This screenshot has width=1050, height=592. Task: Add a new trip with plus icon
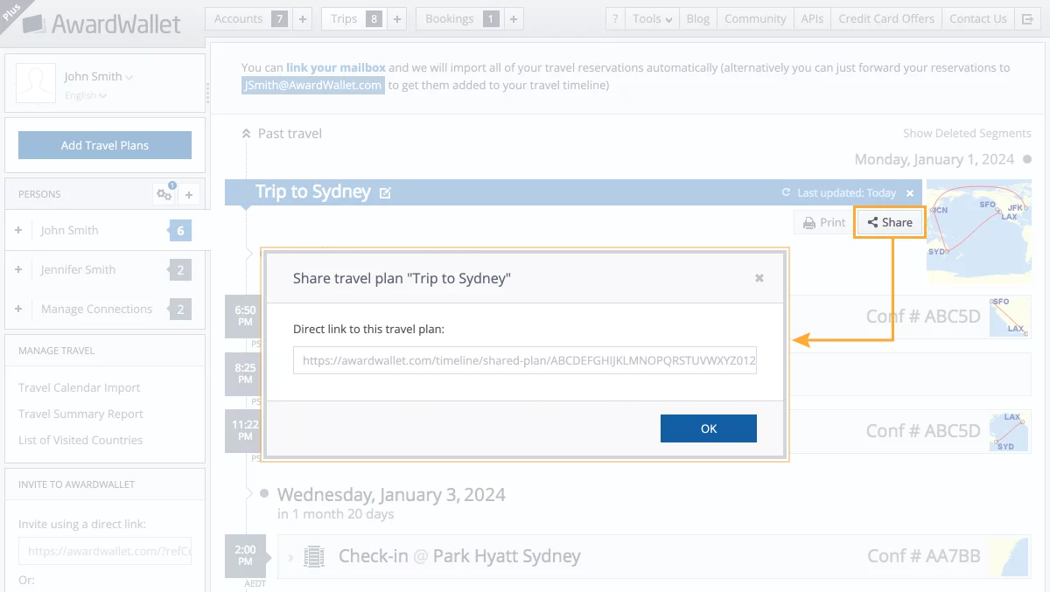396,18
